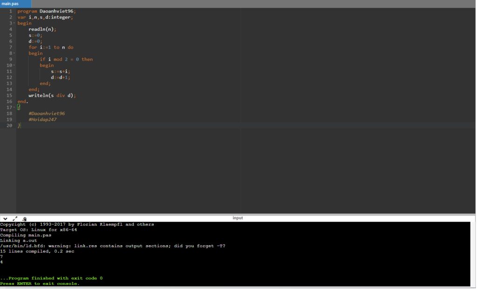This screenshot has width=477, height=289.
Task: Click the 'if i mod 2 = 0 then' line
Action: [x=66, y=59]
